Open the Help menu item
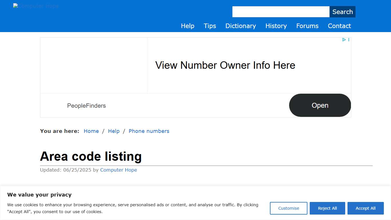The width and height of the screenshot is (391, 220). tap(187, 26)
